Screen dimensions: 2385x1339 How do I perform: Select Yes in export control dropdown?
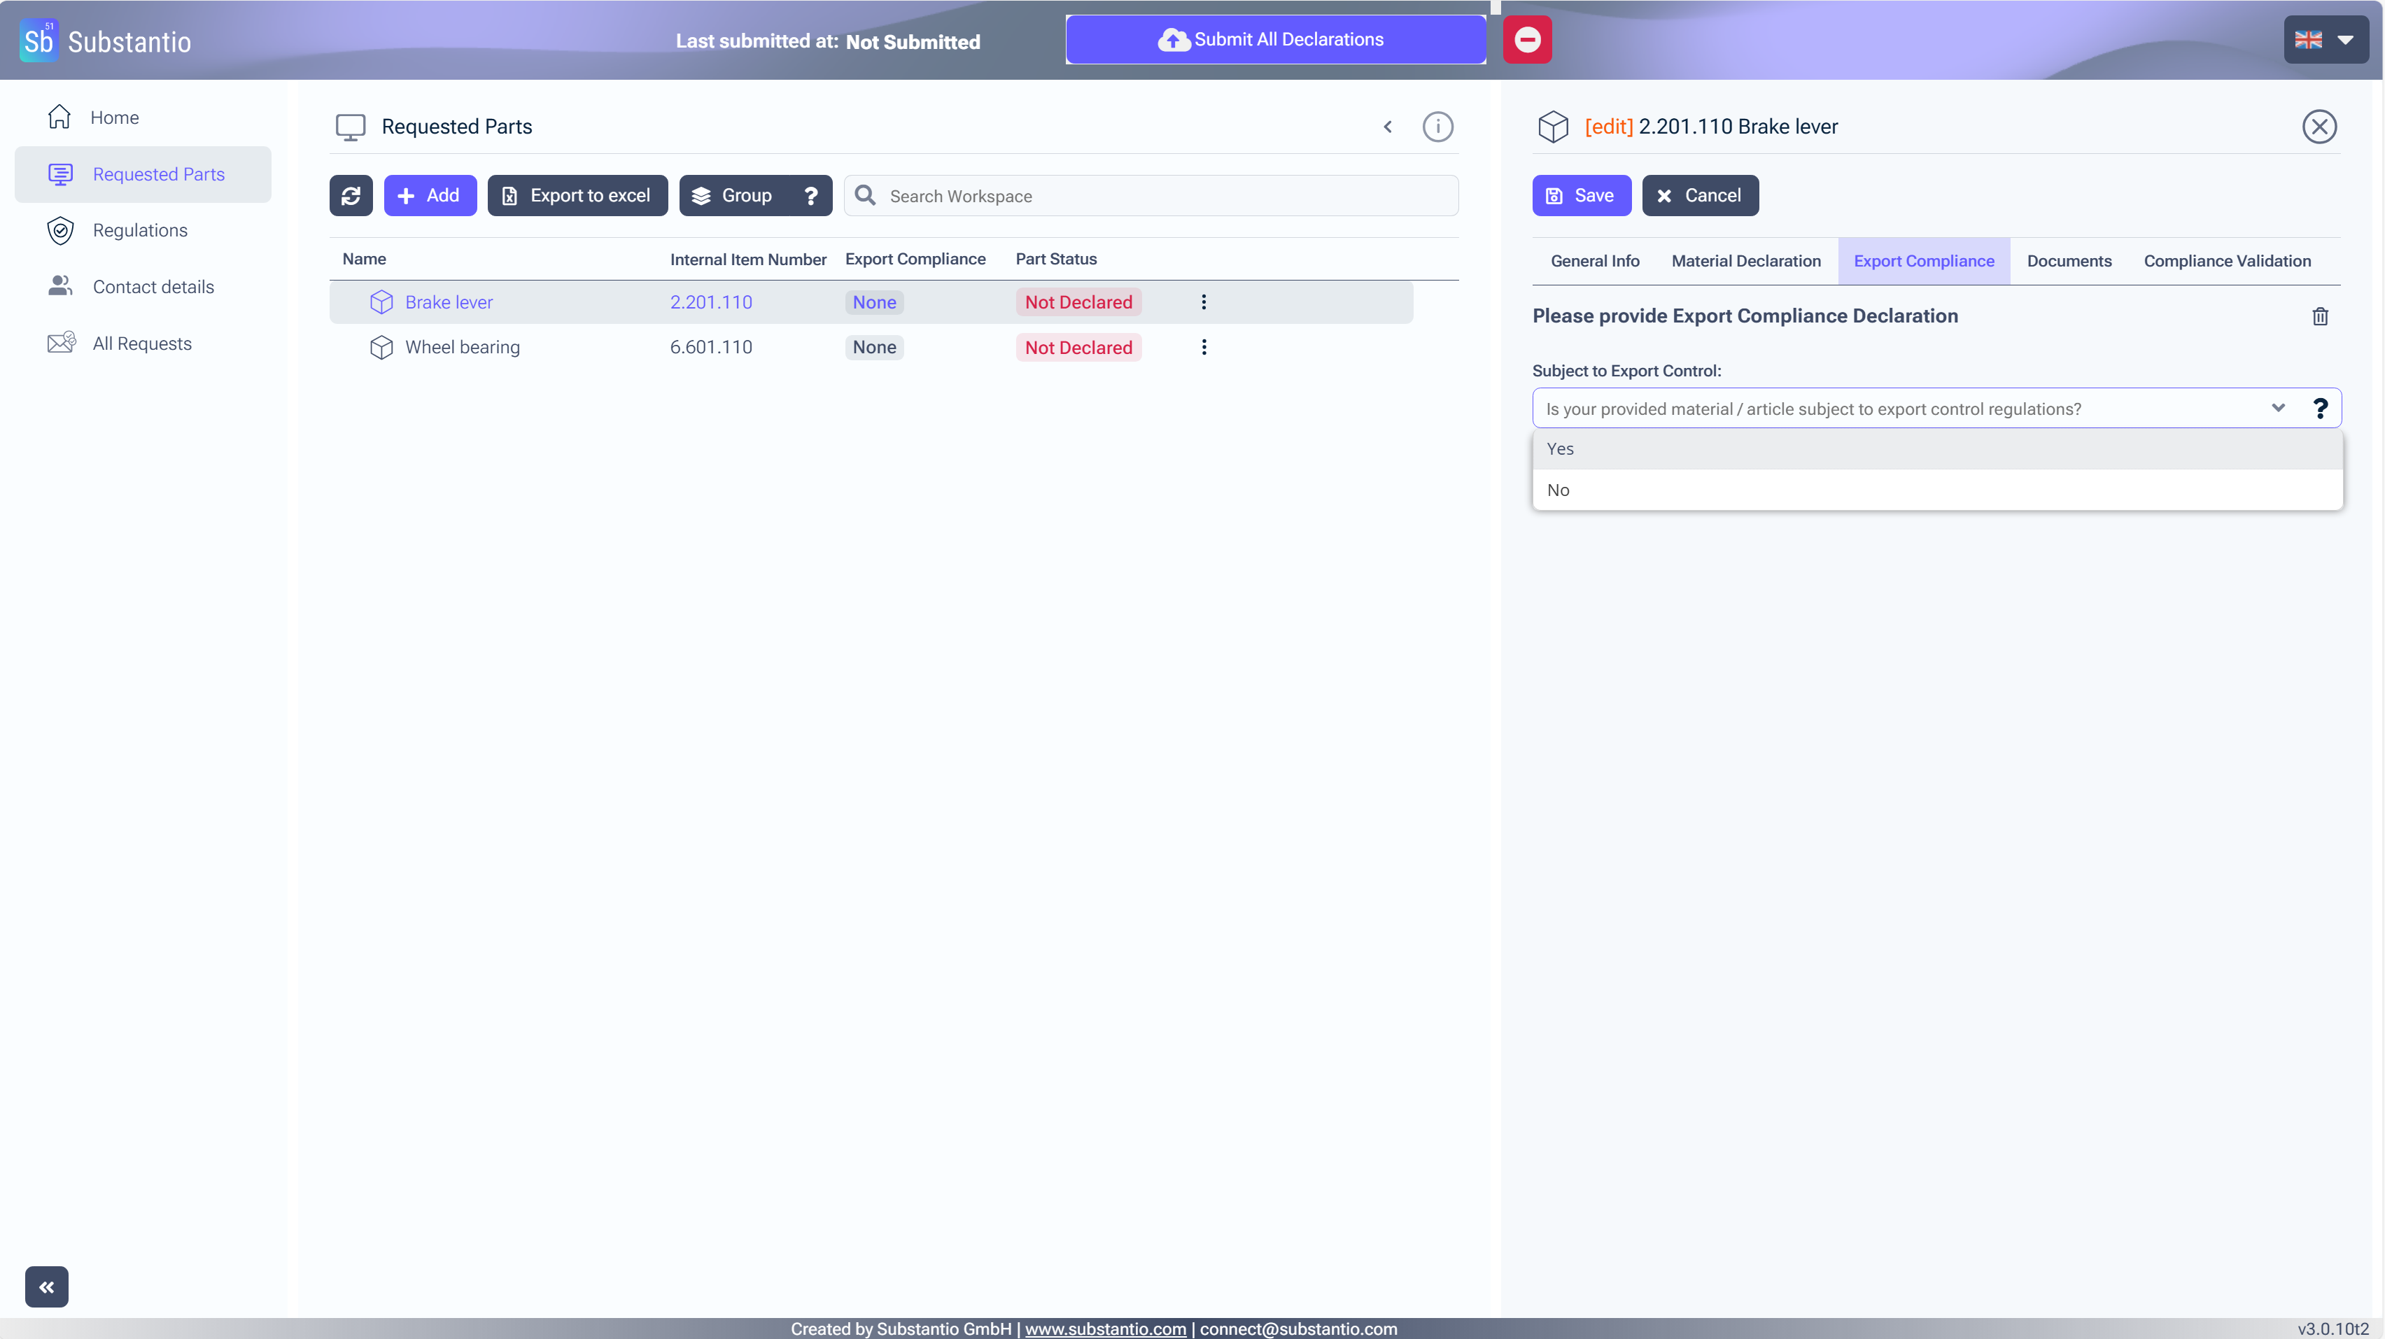pos(1560,449)
